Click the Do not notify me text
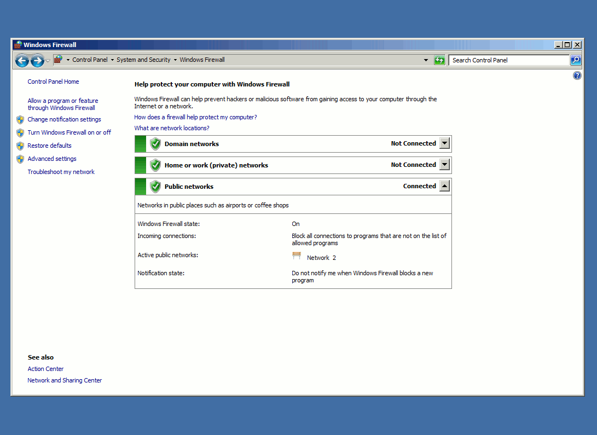Screen dimensions: 597x435 (362, 277)
